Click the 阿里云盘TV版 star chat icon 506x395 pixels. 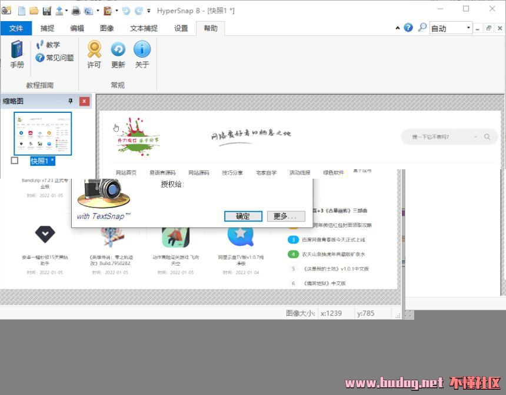click(x=241, y=237)
